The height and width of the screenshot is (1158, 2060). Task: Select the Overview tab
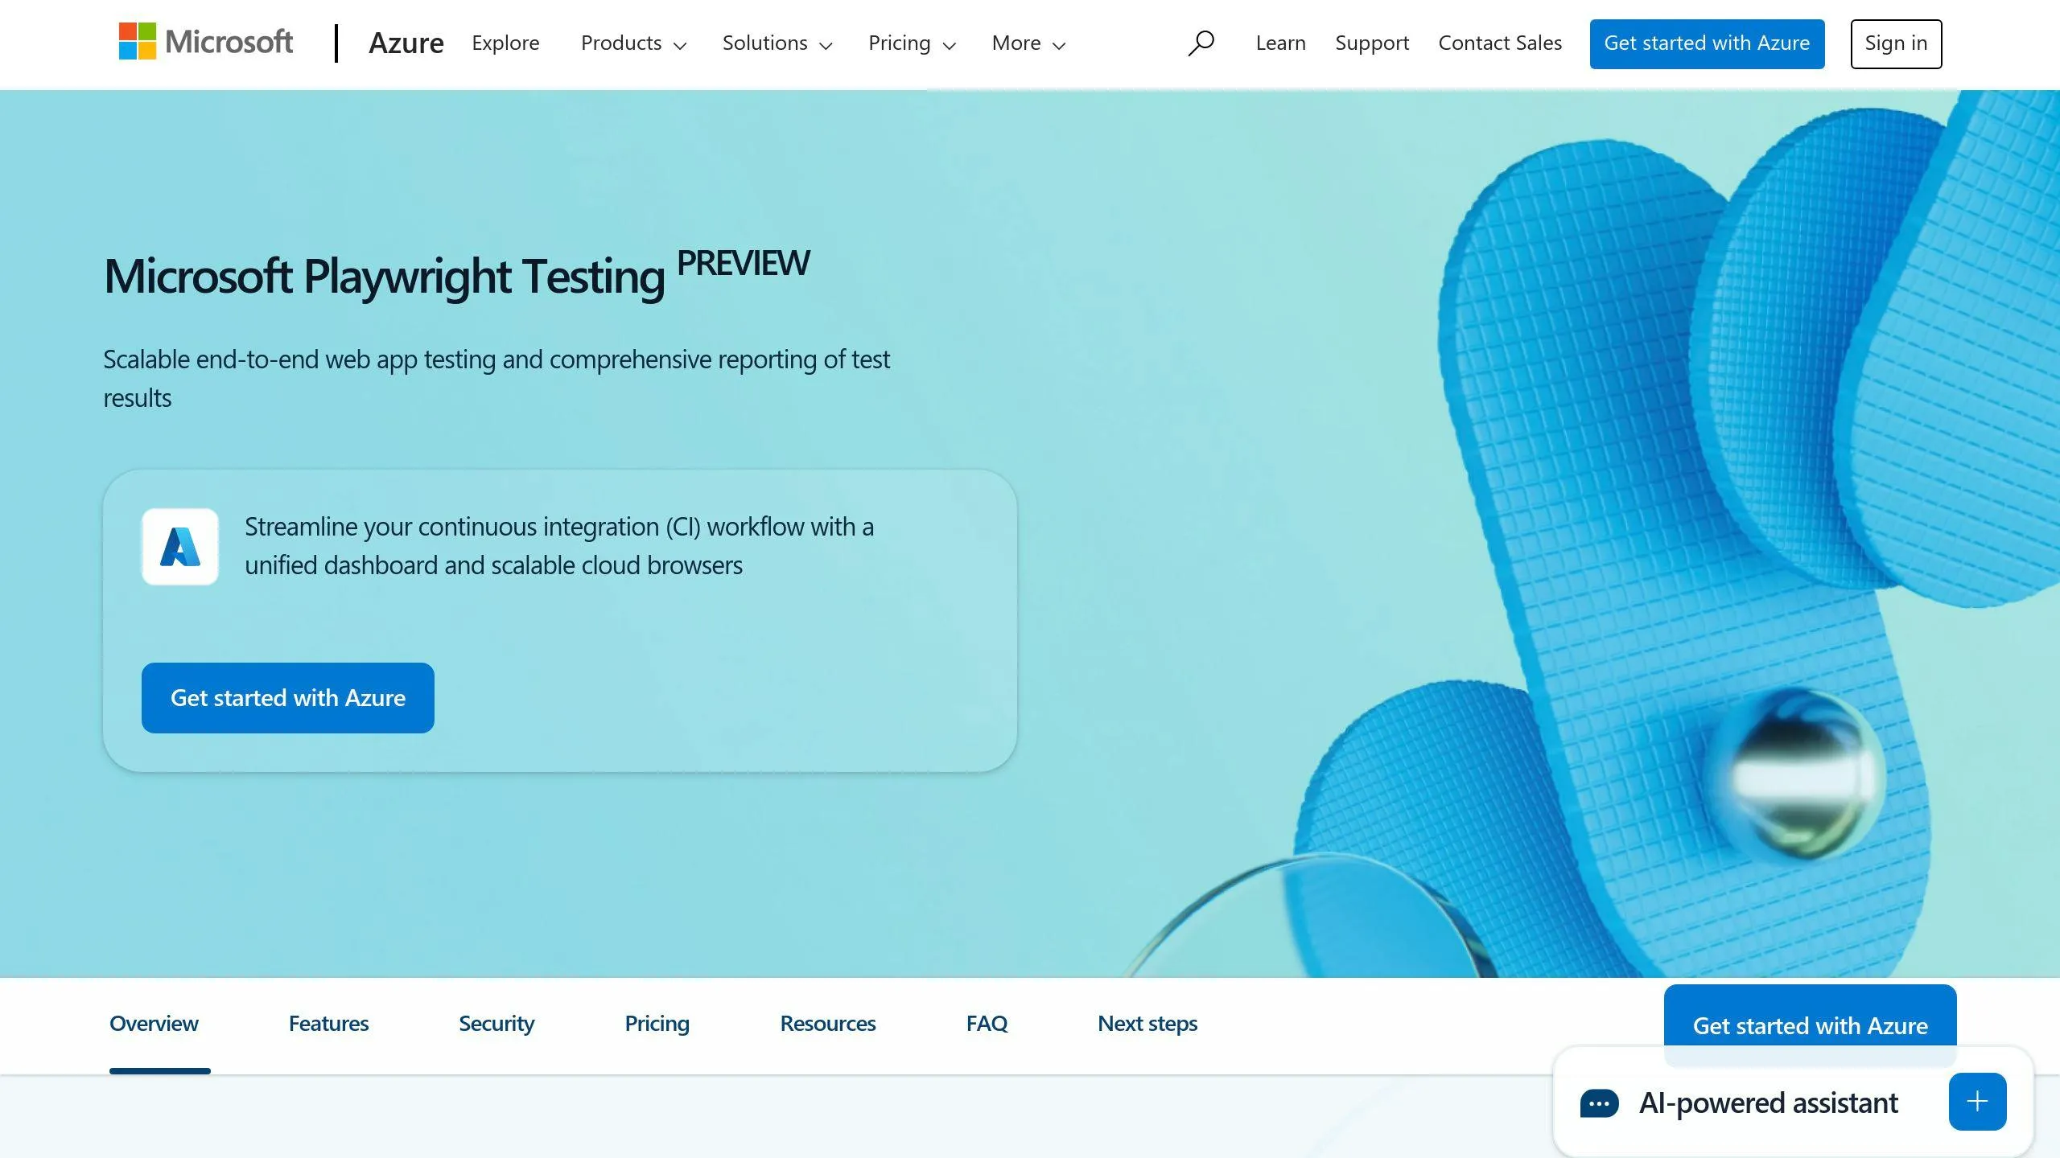coord(154,1023)
